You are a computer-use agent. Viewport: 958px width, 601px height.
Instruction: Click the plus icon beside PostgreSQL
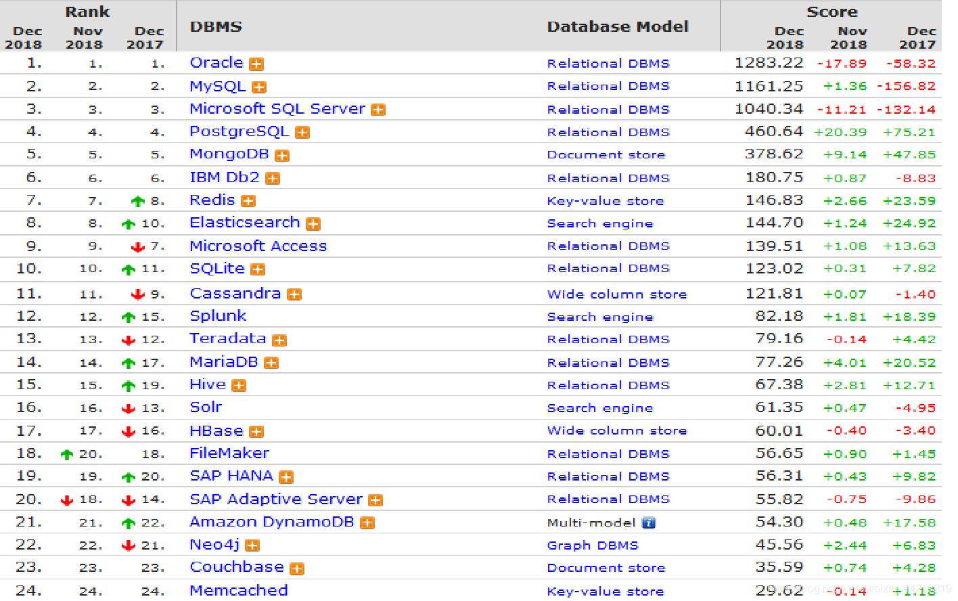[x=302, y=133]
